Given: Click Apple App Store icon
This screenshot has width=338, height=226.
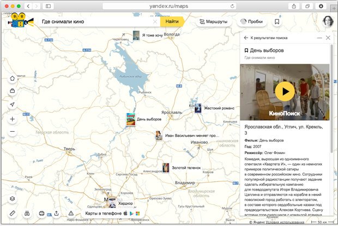Looking at the screenshot, I should (x=125, y=213).
